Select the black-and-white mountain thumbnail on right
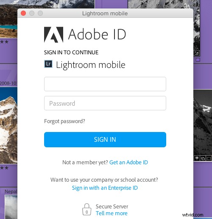This screenshot has width=212, height=219. pyautogui.click(x=203, y=122)
